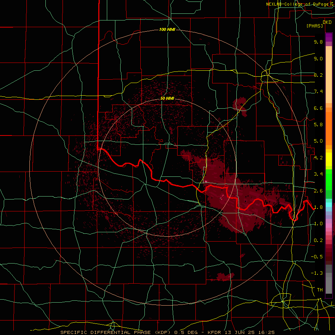Click the 1.8 legend value
The image size is (335, 335).
click(x=318, y=207)
